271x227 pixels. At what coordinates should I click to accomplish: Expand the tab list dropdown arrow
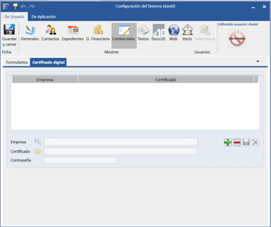pyautogui.click(x=258, y=62)
